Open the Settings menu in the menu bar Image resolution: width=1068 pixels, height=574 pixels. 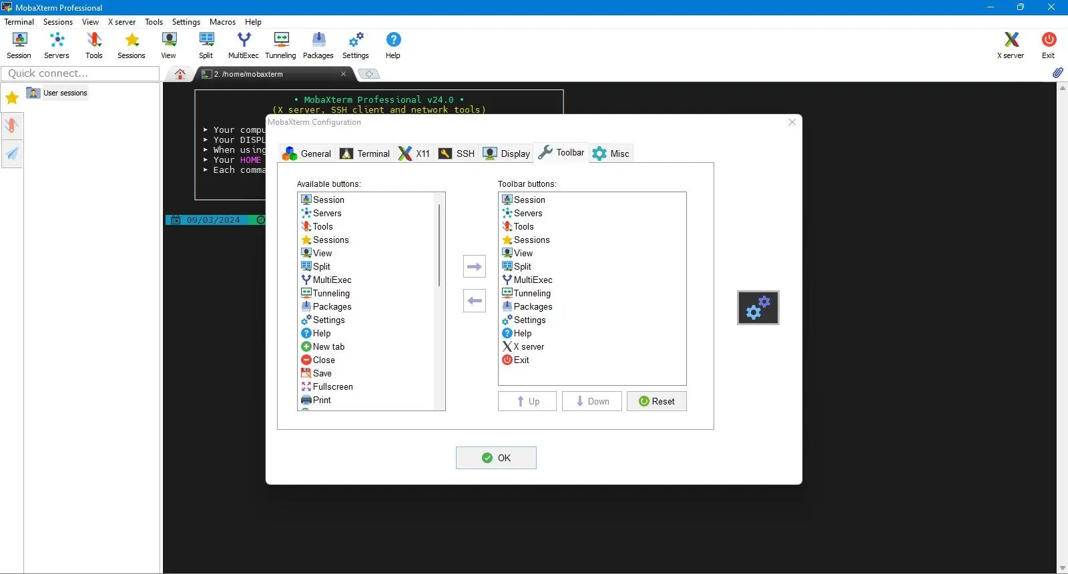(186, 22)
